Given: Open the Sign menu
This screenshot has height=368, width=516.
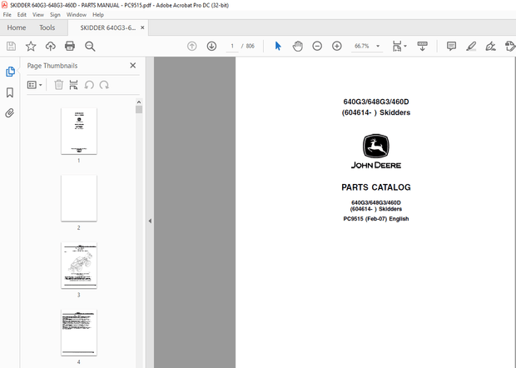Looking at the screenshot, I should [x=55, y=15].
